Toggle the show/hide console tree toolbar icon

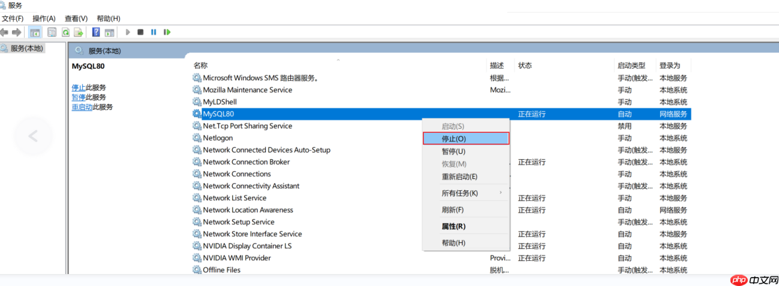35,32
